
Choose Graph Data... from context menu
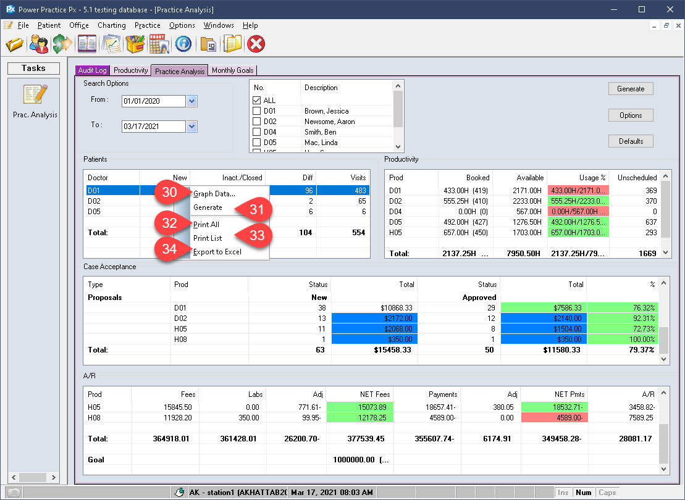(x=214, y=194)
